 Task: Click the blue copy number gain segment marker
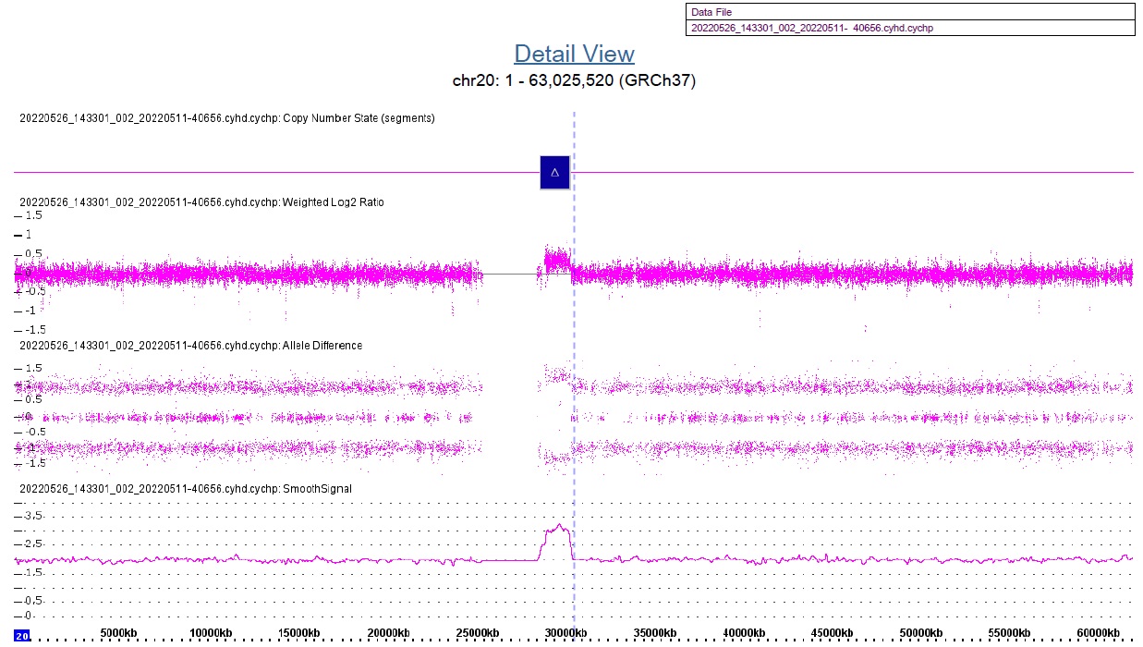(554, 172)
